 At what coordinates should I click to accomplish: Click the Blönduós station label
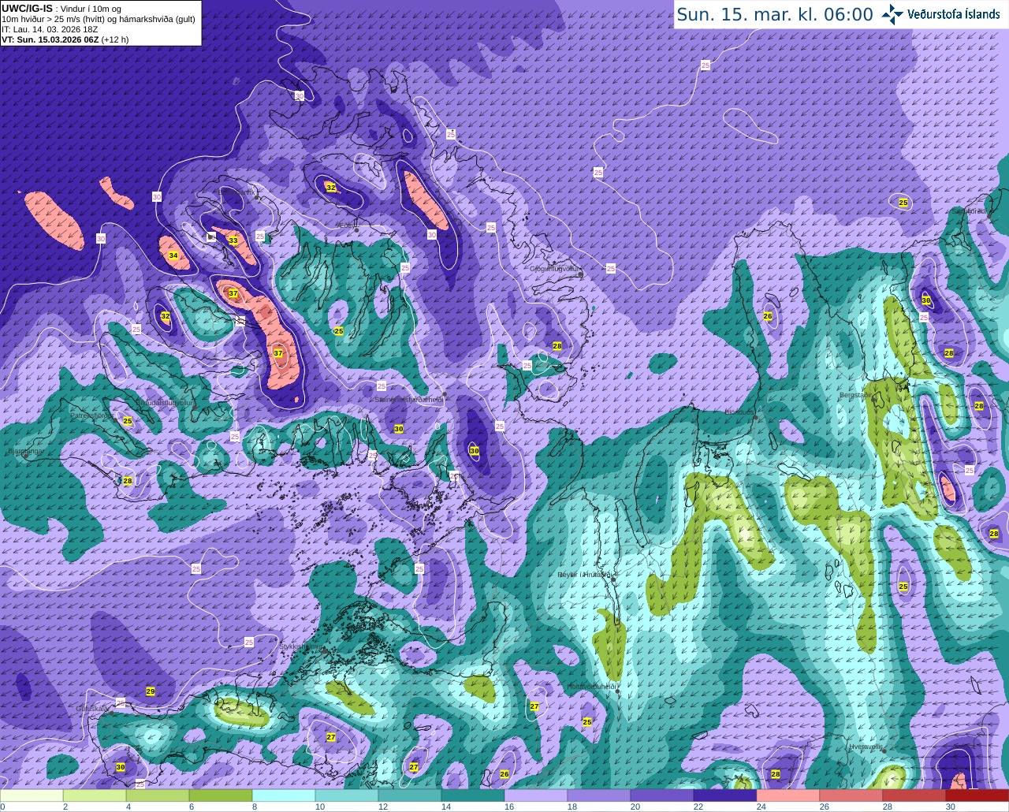click(739, 412)
